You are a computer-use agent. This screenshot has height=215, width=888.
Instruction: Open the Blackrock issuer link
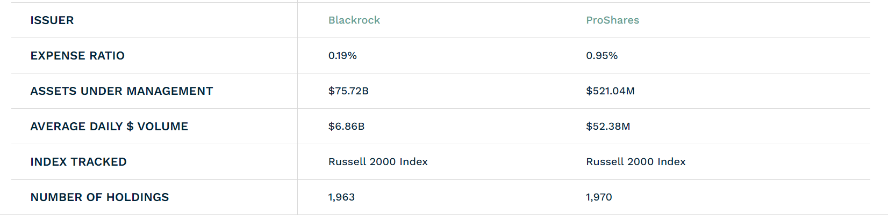point(354,20)
